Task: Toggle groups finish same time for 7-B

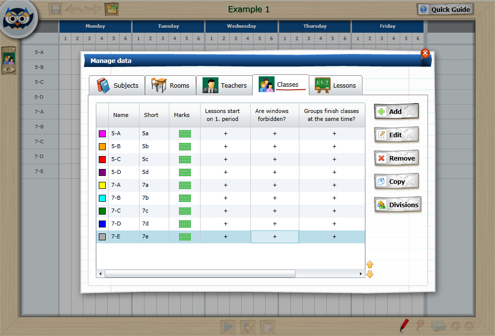Action: (334, 198)
